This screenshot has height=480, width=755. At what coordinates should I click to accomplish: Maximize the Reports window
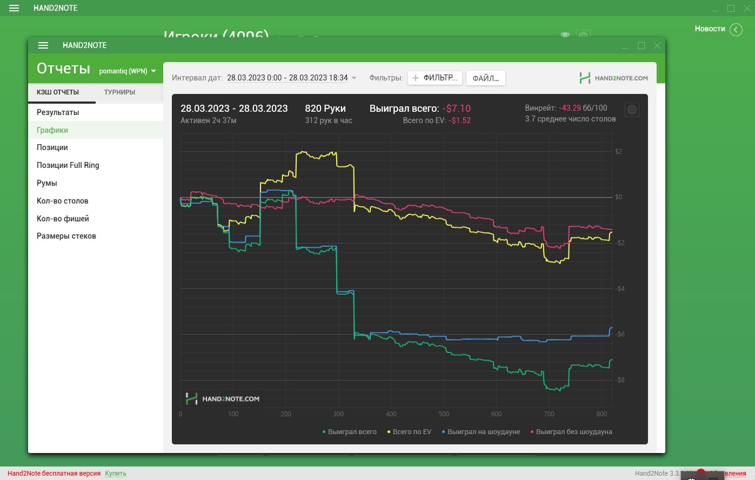pos(641,45)
